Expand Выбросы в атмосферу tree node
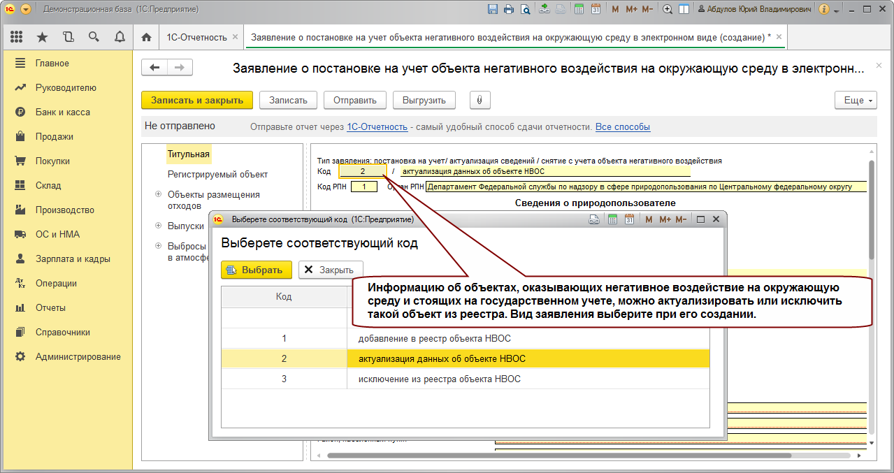Screen dimensions: 894x473 (159, 246)
